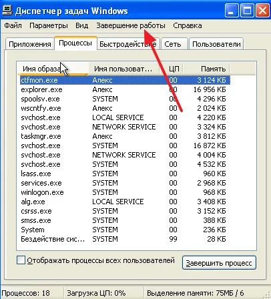Select the spoolsv.exe process
Image resolution: width=271 pixels, height=299 pixels.
coord(125,99)
